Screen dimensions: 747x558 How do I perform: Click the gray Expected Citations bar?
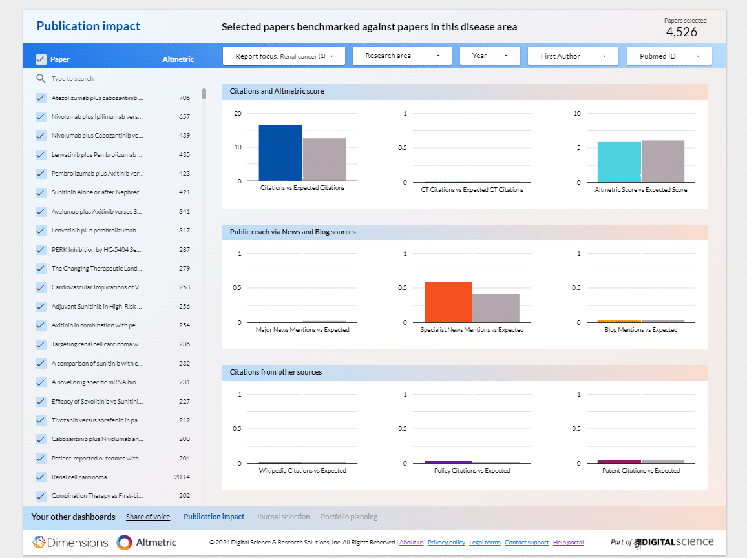pos(324,160)
